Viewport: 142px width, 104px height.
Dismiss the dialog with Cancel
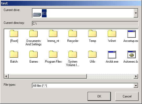click(x=127, y=96)
